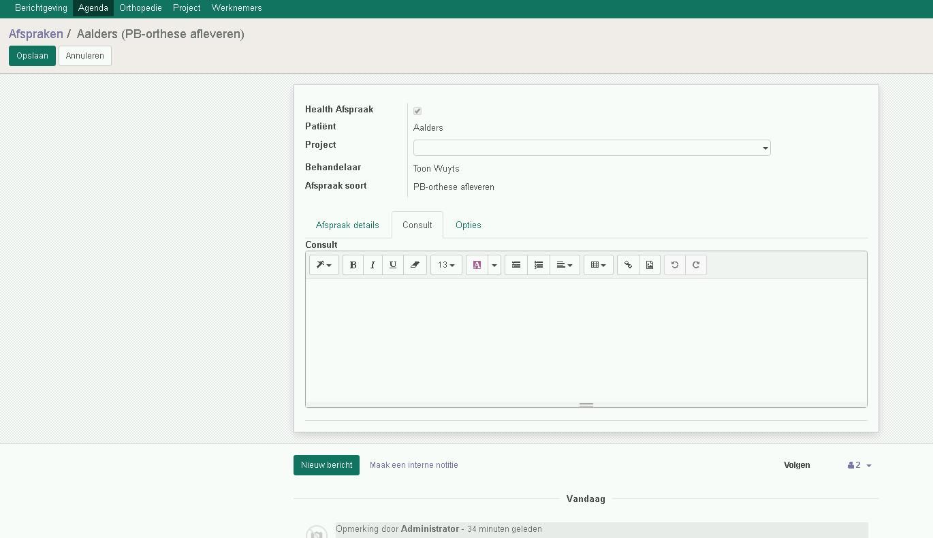The height and width of the screenshot is (538, 933).
Task: Go back to Afspraken breadcrumb
Action: (x=36, y=34)
